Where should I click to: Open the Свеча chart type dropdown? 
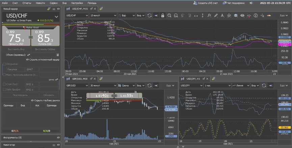pyautogui.click(x=127, y=85)
